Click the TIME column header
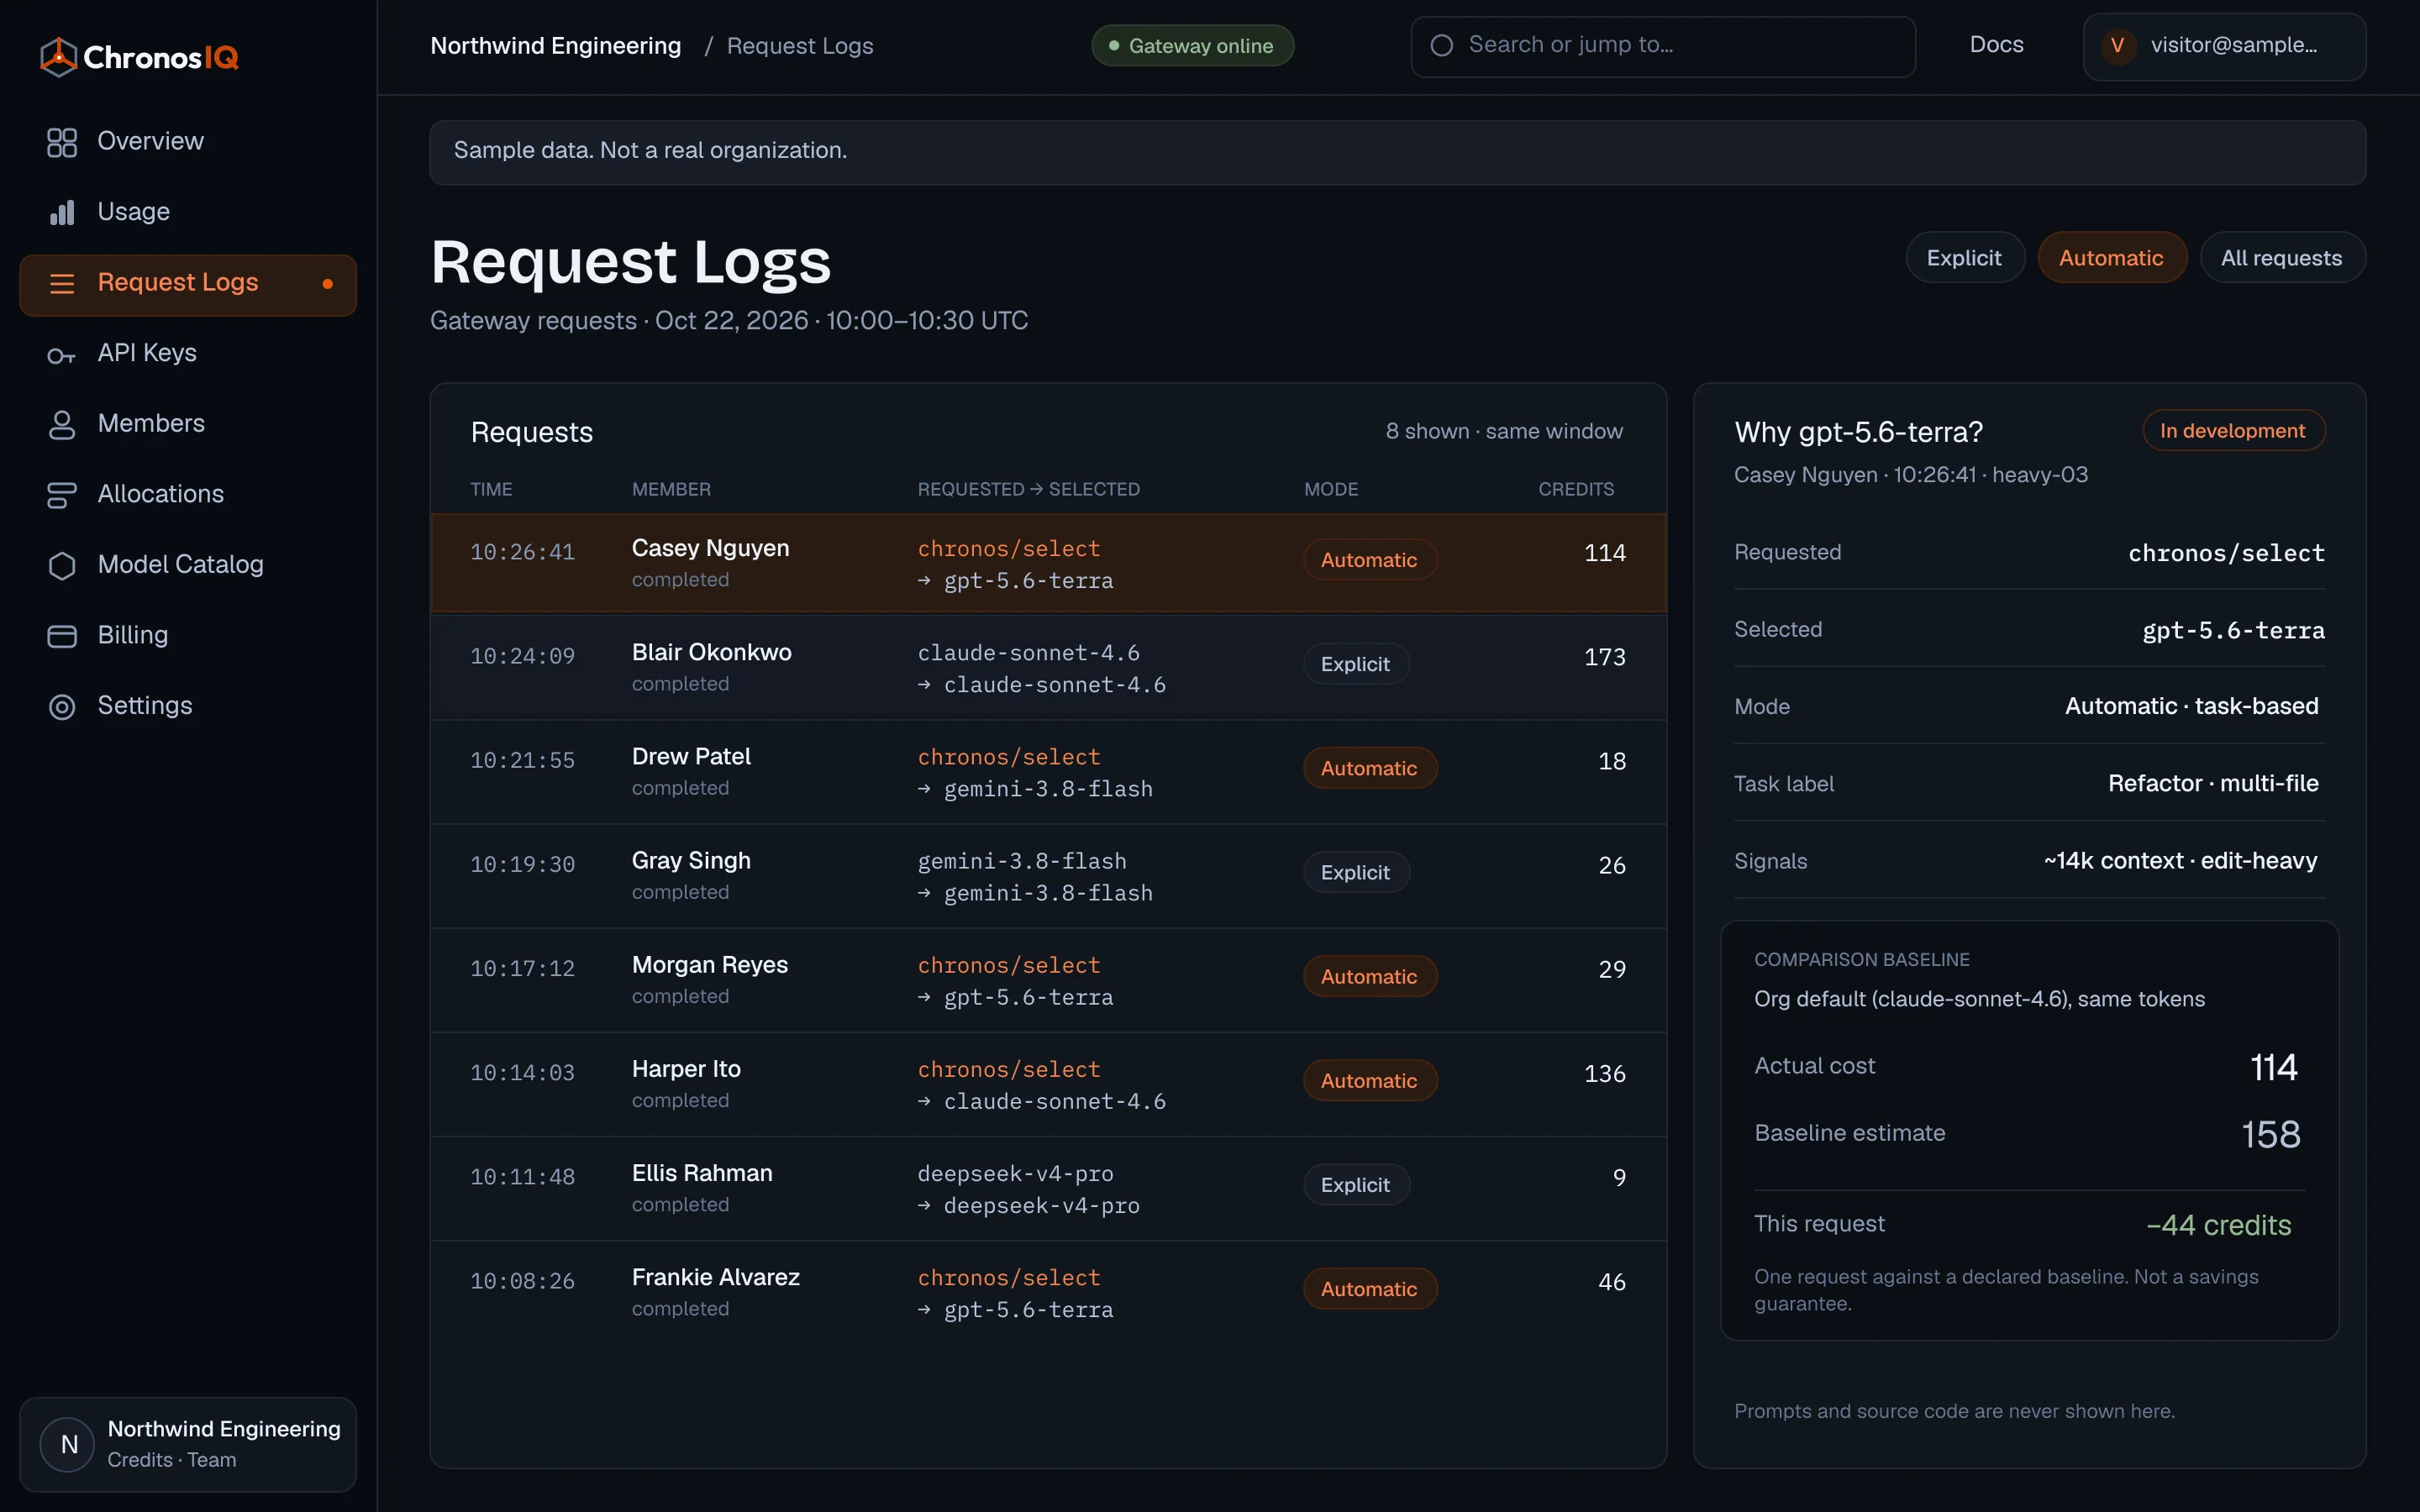Screen dimensions: 2420x1512 point(491,489)
